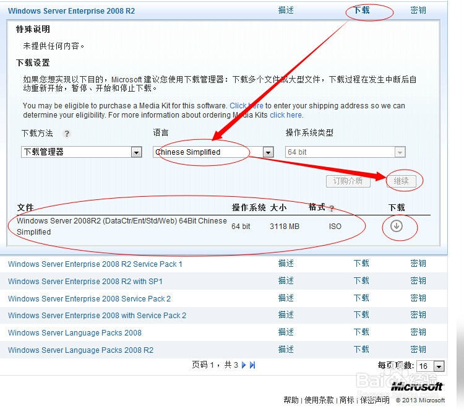Click 密钥 for 2008 R2 Service Pack 1
The height and width of the screenshot is (411, 464).
[418, 264]
